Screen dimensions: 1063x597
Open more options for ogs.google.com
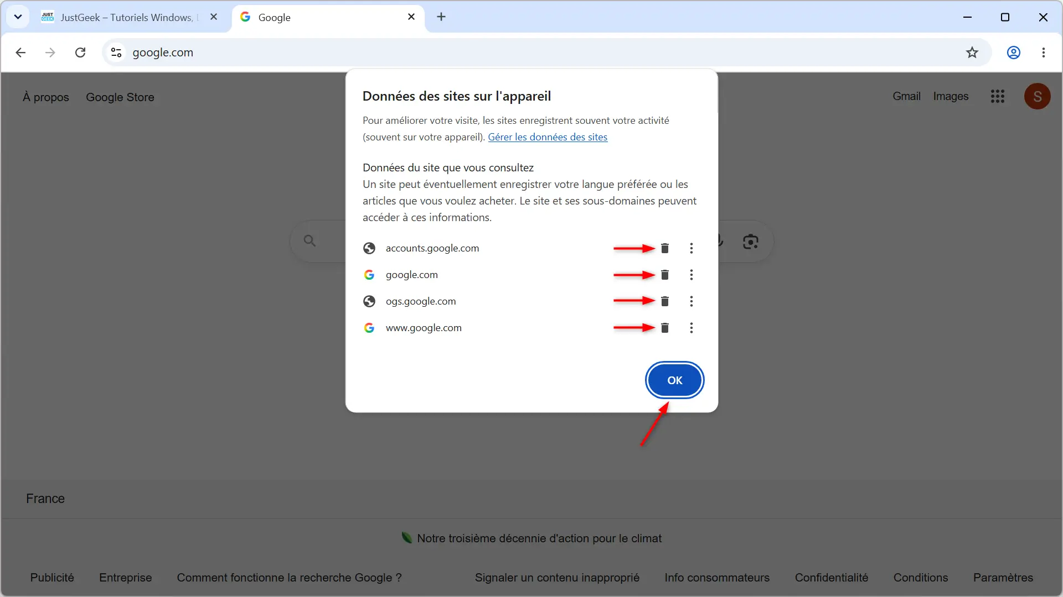(x=692, y=301)
